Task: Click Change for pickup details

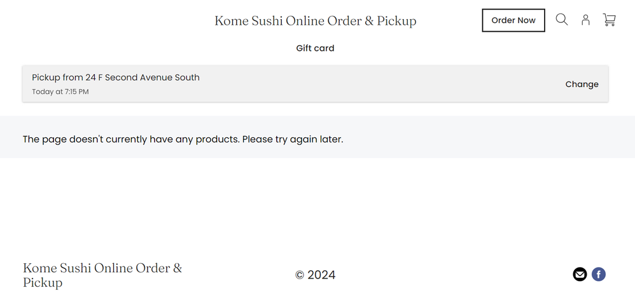Action: click(582, 84)
